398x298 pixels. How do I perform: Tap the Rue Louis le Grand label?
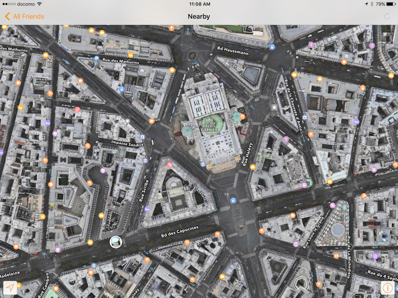314,232
